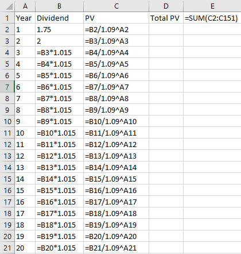
Task: Click the Year header cell
Action: [x=25, y=18]
